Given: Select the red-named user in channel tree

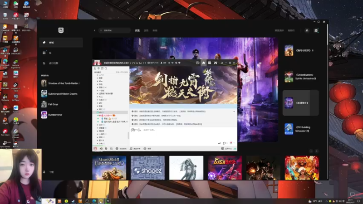Looking at the screenshot, I should point(108,116).
